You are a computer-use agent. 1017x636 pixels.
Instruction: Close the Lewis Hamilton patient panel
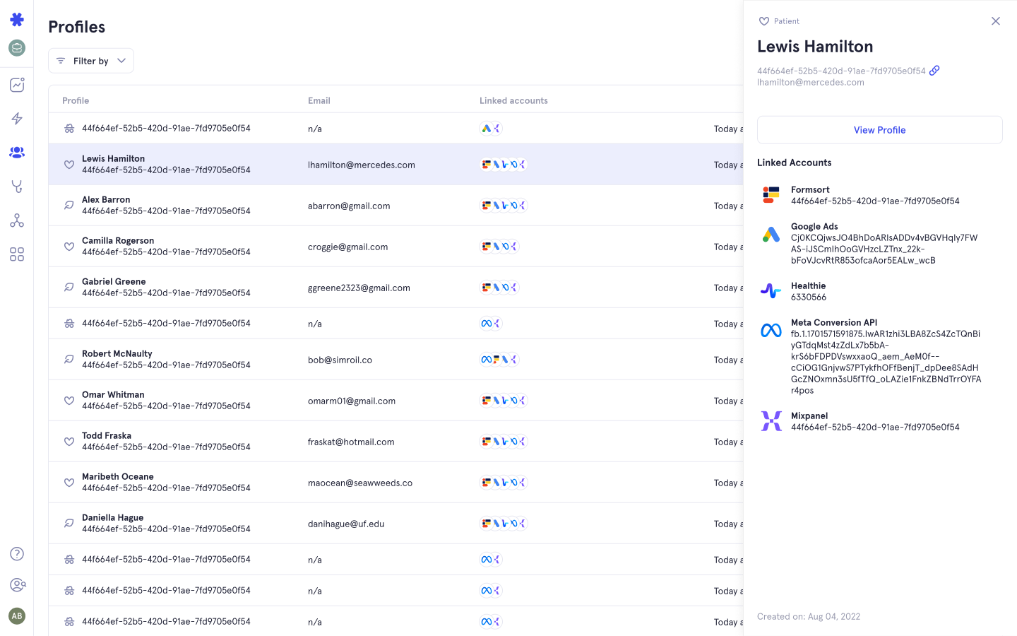[x=996, y=21]
